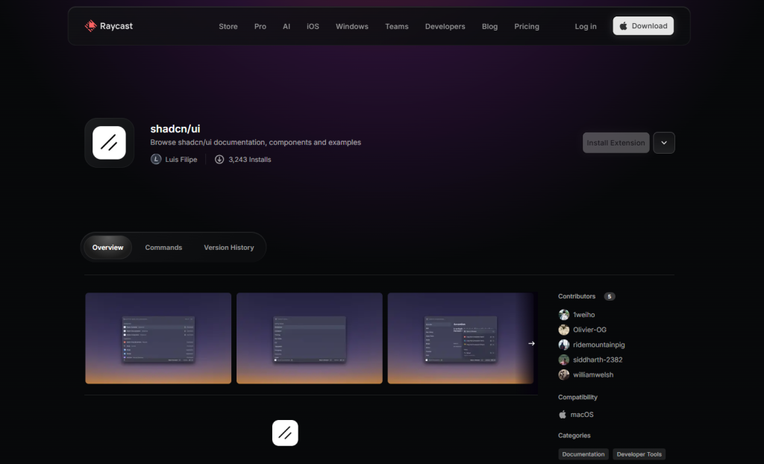
Task: Select the Overview tab
Action: (x=107, y=248)
